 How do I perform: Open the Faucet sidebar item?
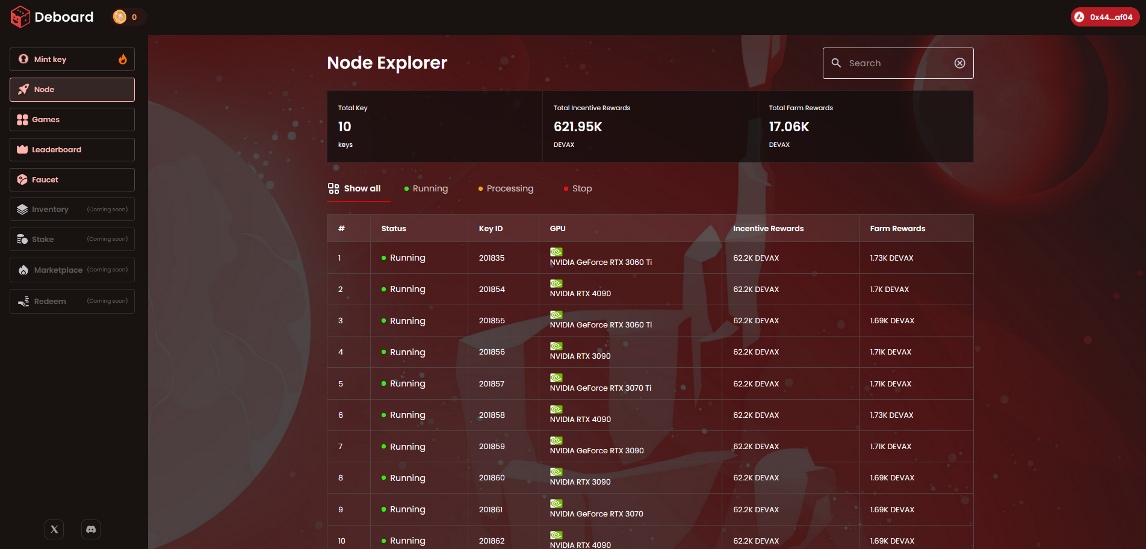click(x=72, y=179)
